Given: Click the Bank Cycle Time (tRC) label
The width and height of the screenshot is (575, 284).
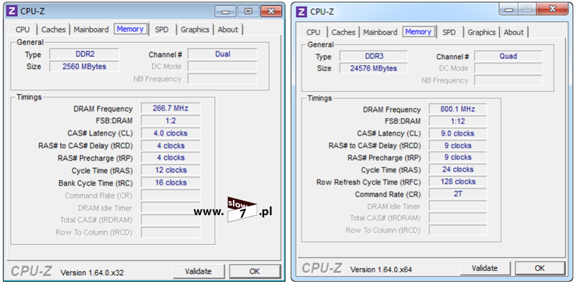Looking at the screenshot, I should pos(95,183).
